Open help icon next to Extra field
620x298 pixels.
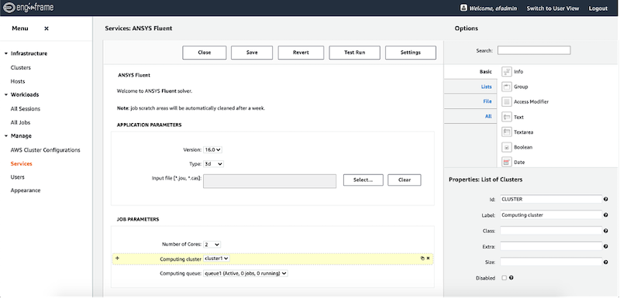tap(606, 246)
